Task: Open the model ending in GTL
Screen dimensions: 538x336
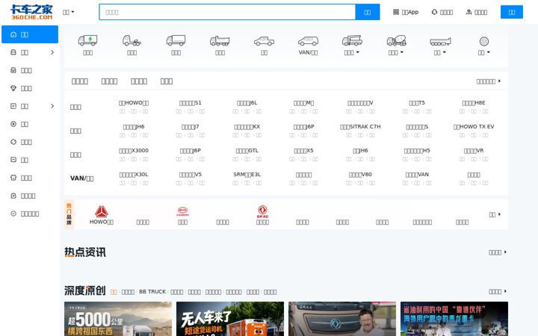Action: tap(247, 151)
